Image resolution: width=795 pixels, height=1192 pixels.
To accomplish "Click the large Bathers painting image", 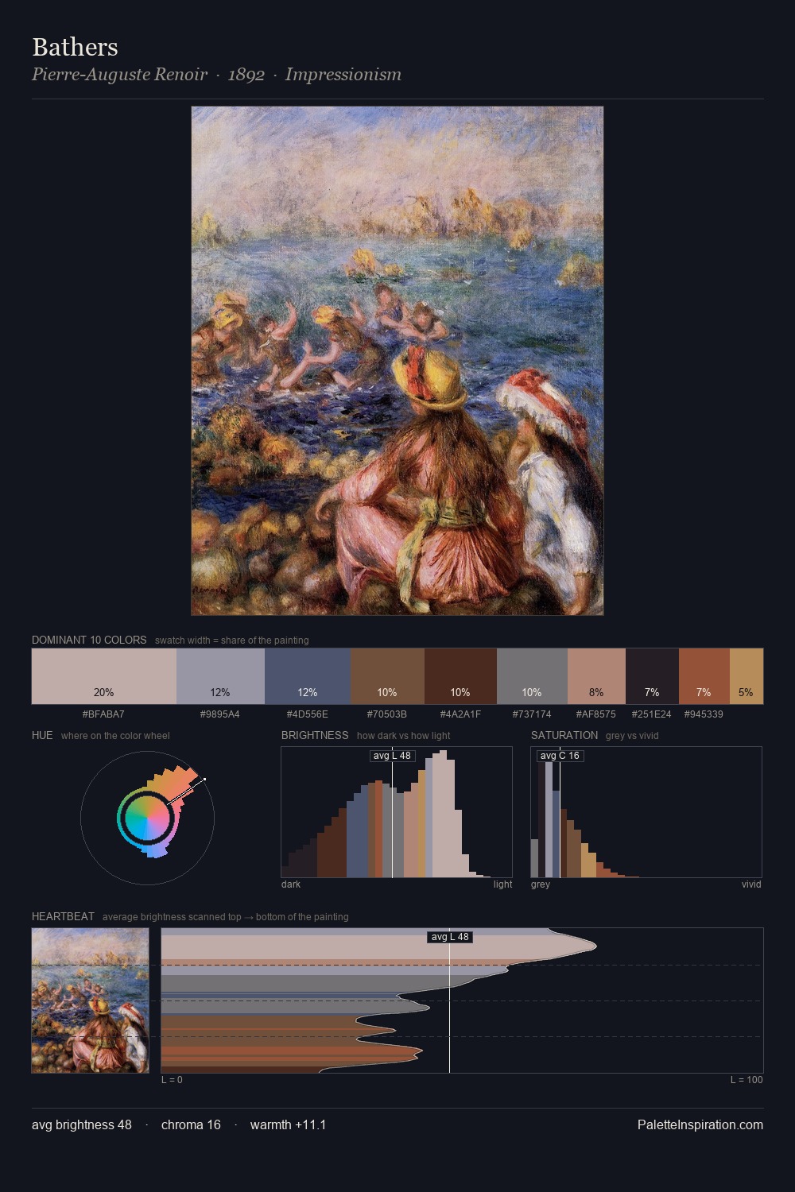I will pos(397,361).
